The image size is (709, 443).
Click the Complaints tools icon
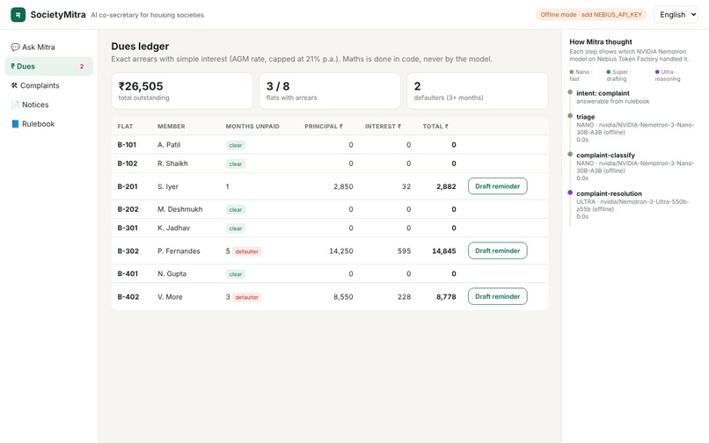click(x=14, y=85)
